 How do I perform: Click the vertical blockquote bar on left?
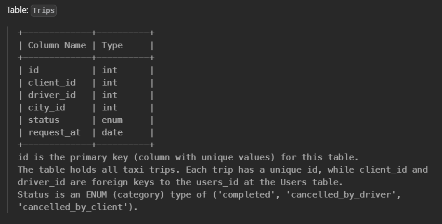pyautogui.click(x=7, y=120)
